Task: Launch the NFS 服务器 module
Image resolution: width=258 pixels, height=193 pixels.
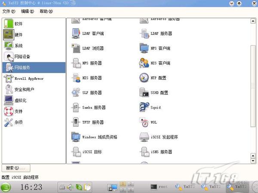Action: (x=86, y=63)
